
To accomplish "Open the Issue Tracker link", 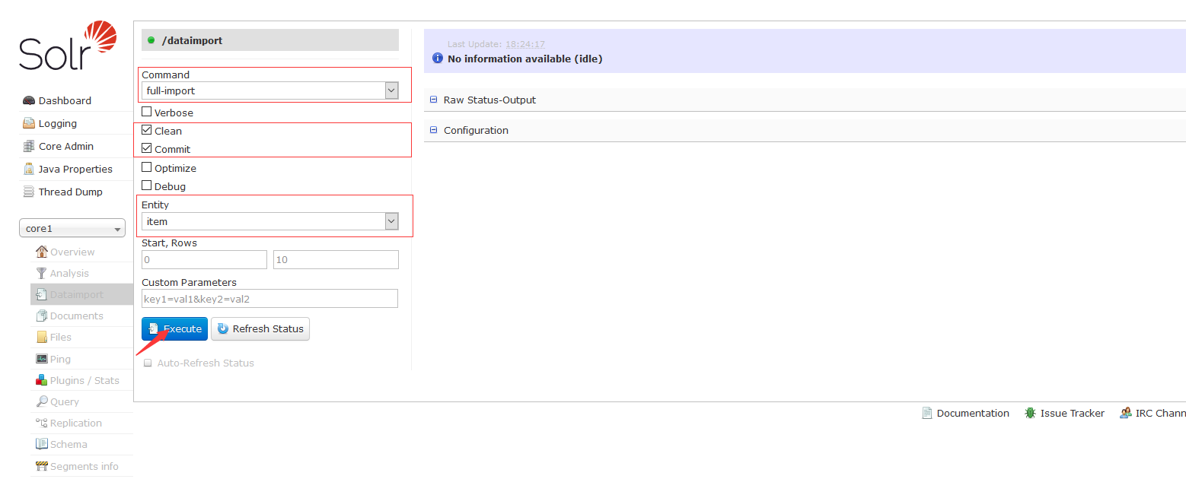I will click(1073, 413).
